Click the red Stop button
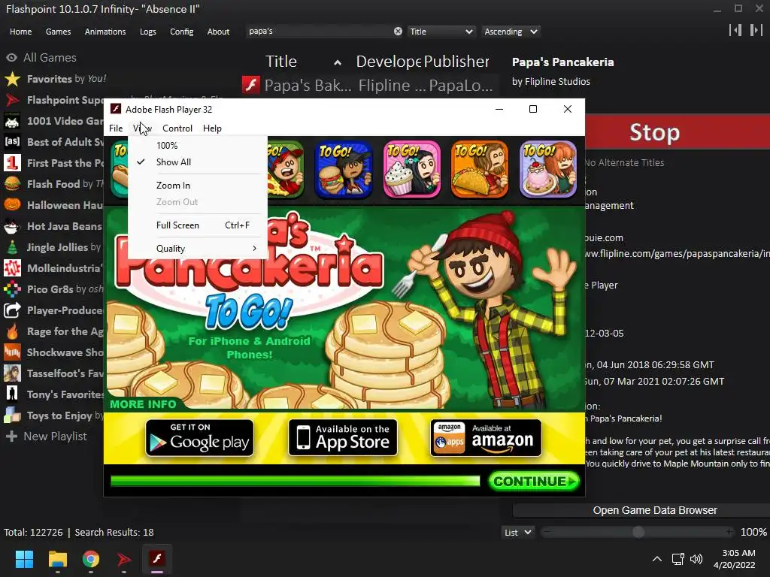Image resolution: width=770 pixels, height=577 pixels. pyautogui.click(x=678, y=132)
